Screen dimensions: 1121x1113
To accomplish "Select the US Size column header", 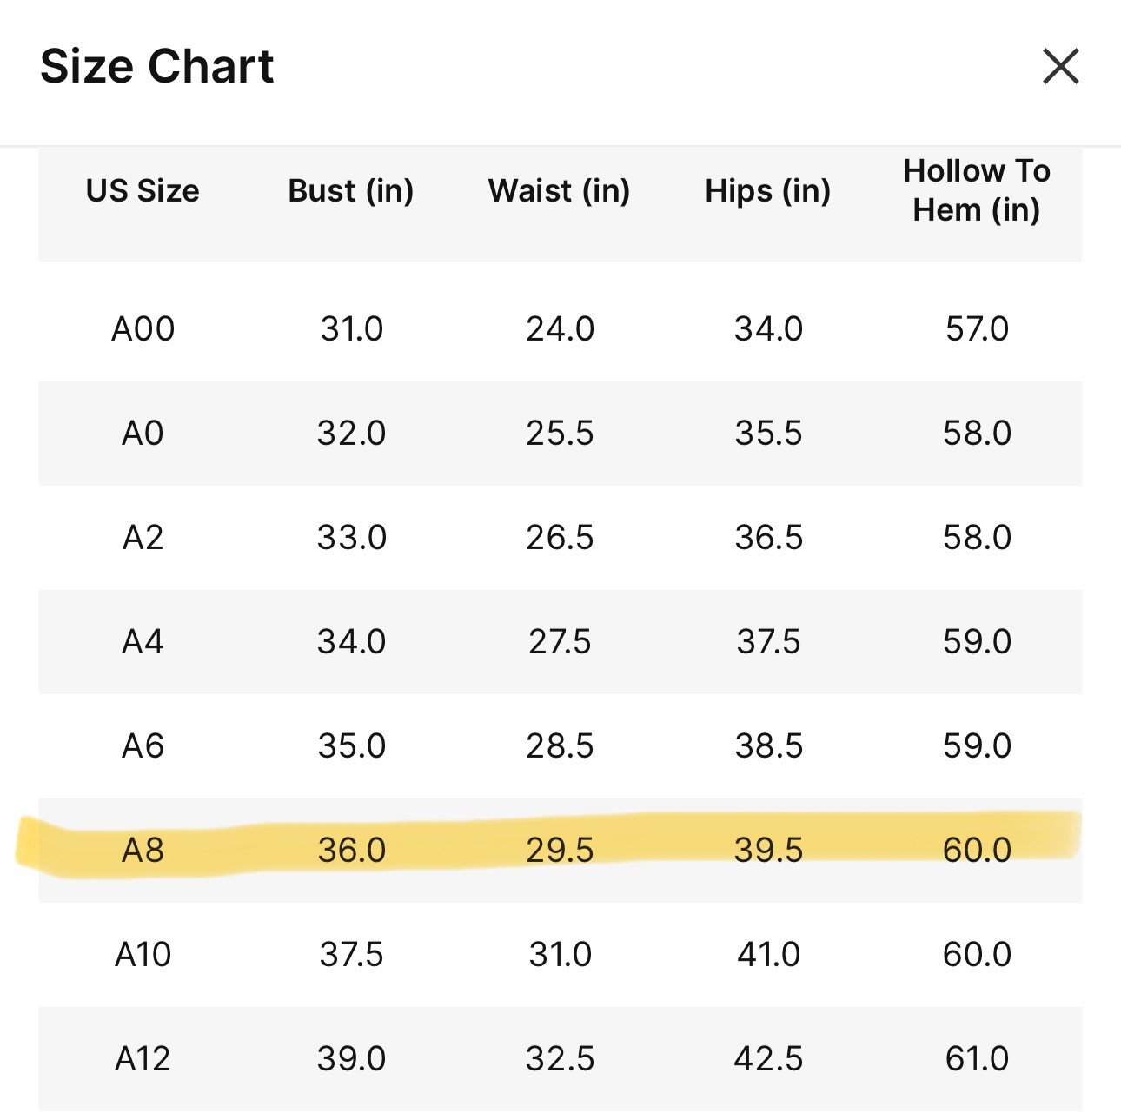I will pos(143,190).
